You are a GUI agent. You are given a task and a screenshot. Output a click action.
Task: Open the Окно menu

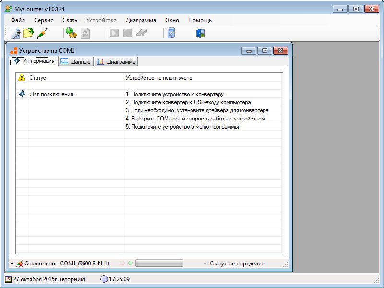click(172, 20)
